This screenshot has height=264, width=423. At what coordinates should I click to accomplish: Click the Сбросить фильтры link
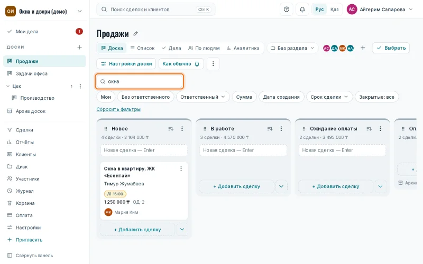click(118, 109)
